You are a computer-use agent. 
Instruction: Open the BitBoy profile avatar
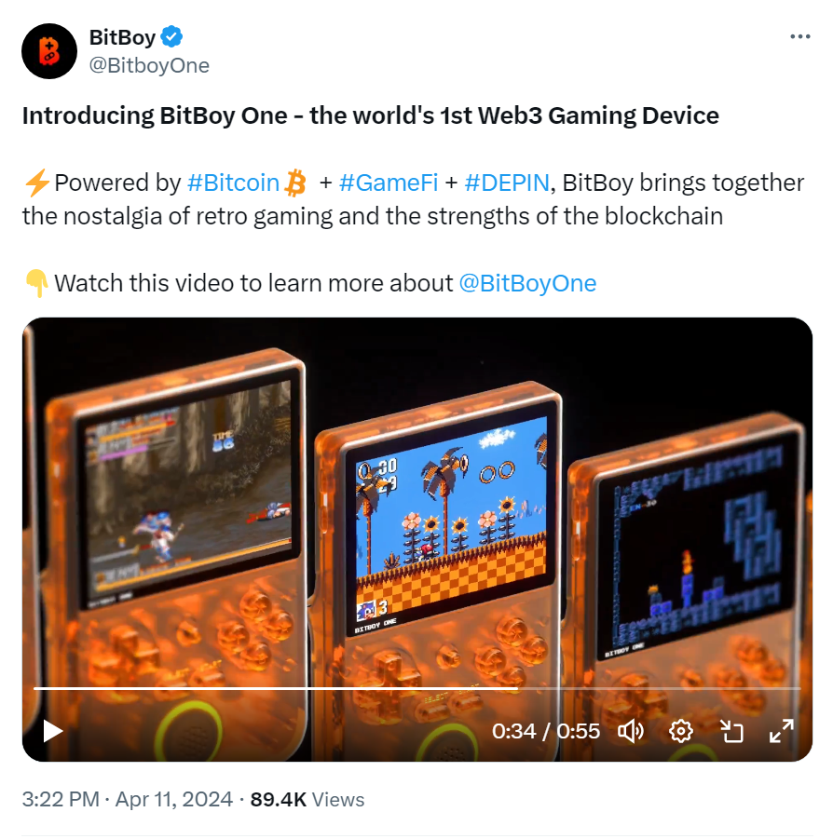[x=49, y=51]
